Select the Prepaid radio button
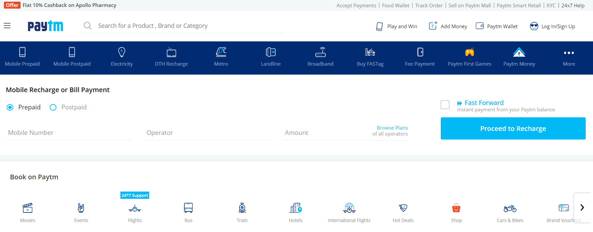The width and height of the screenshot is (593, 232). click(x=10, y=107)
